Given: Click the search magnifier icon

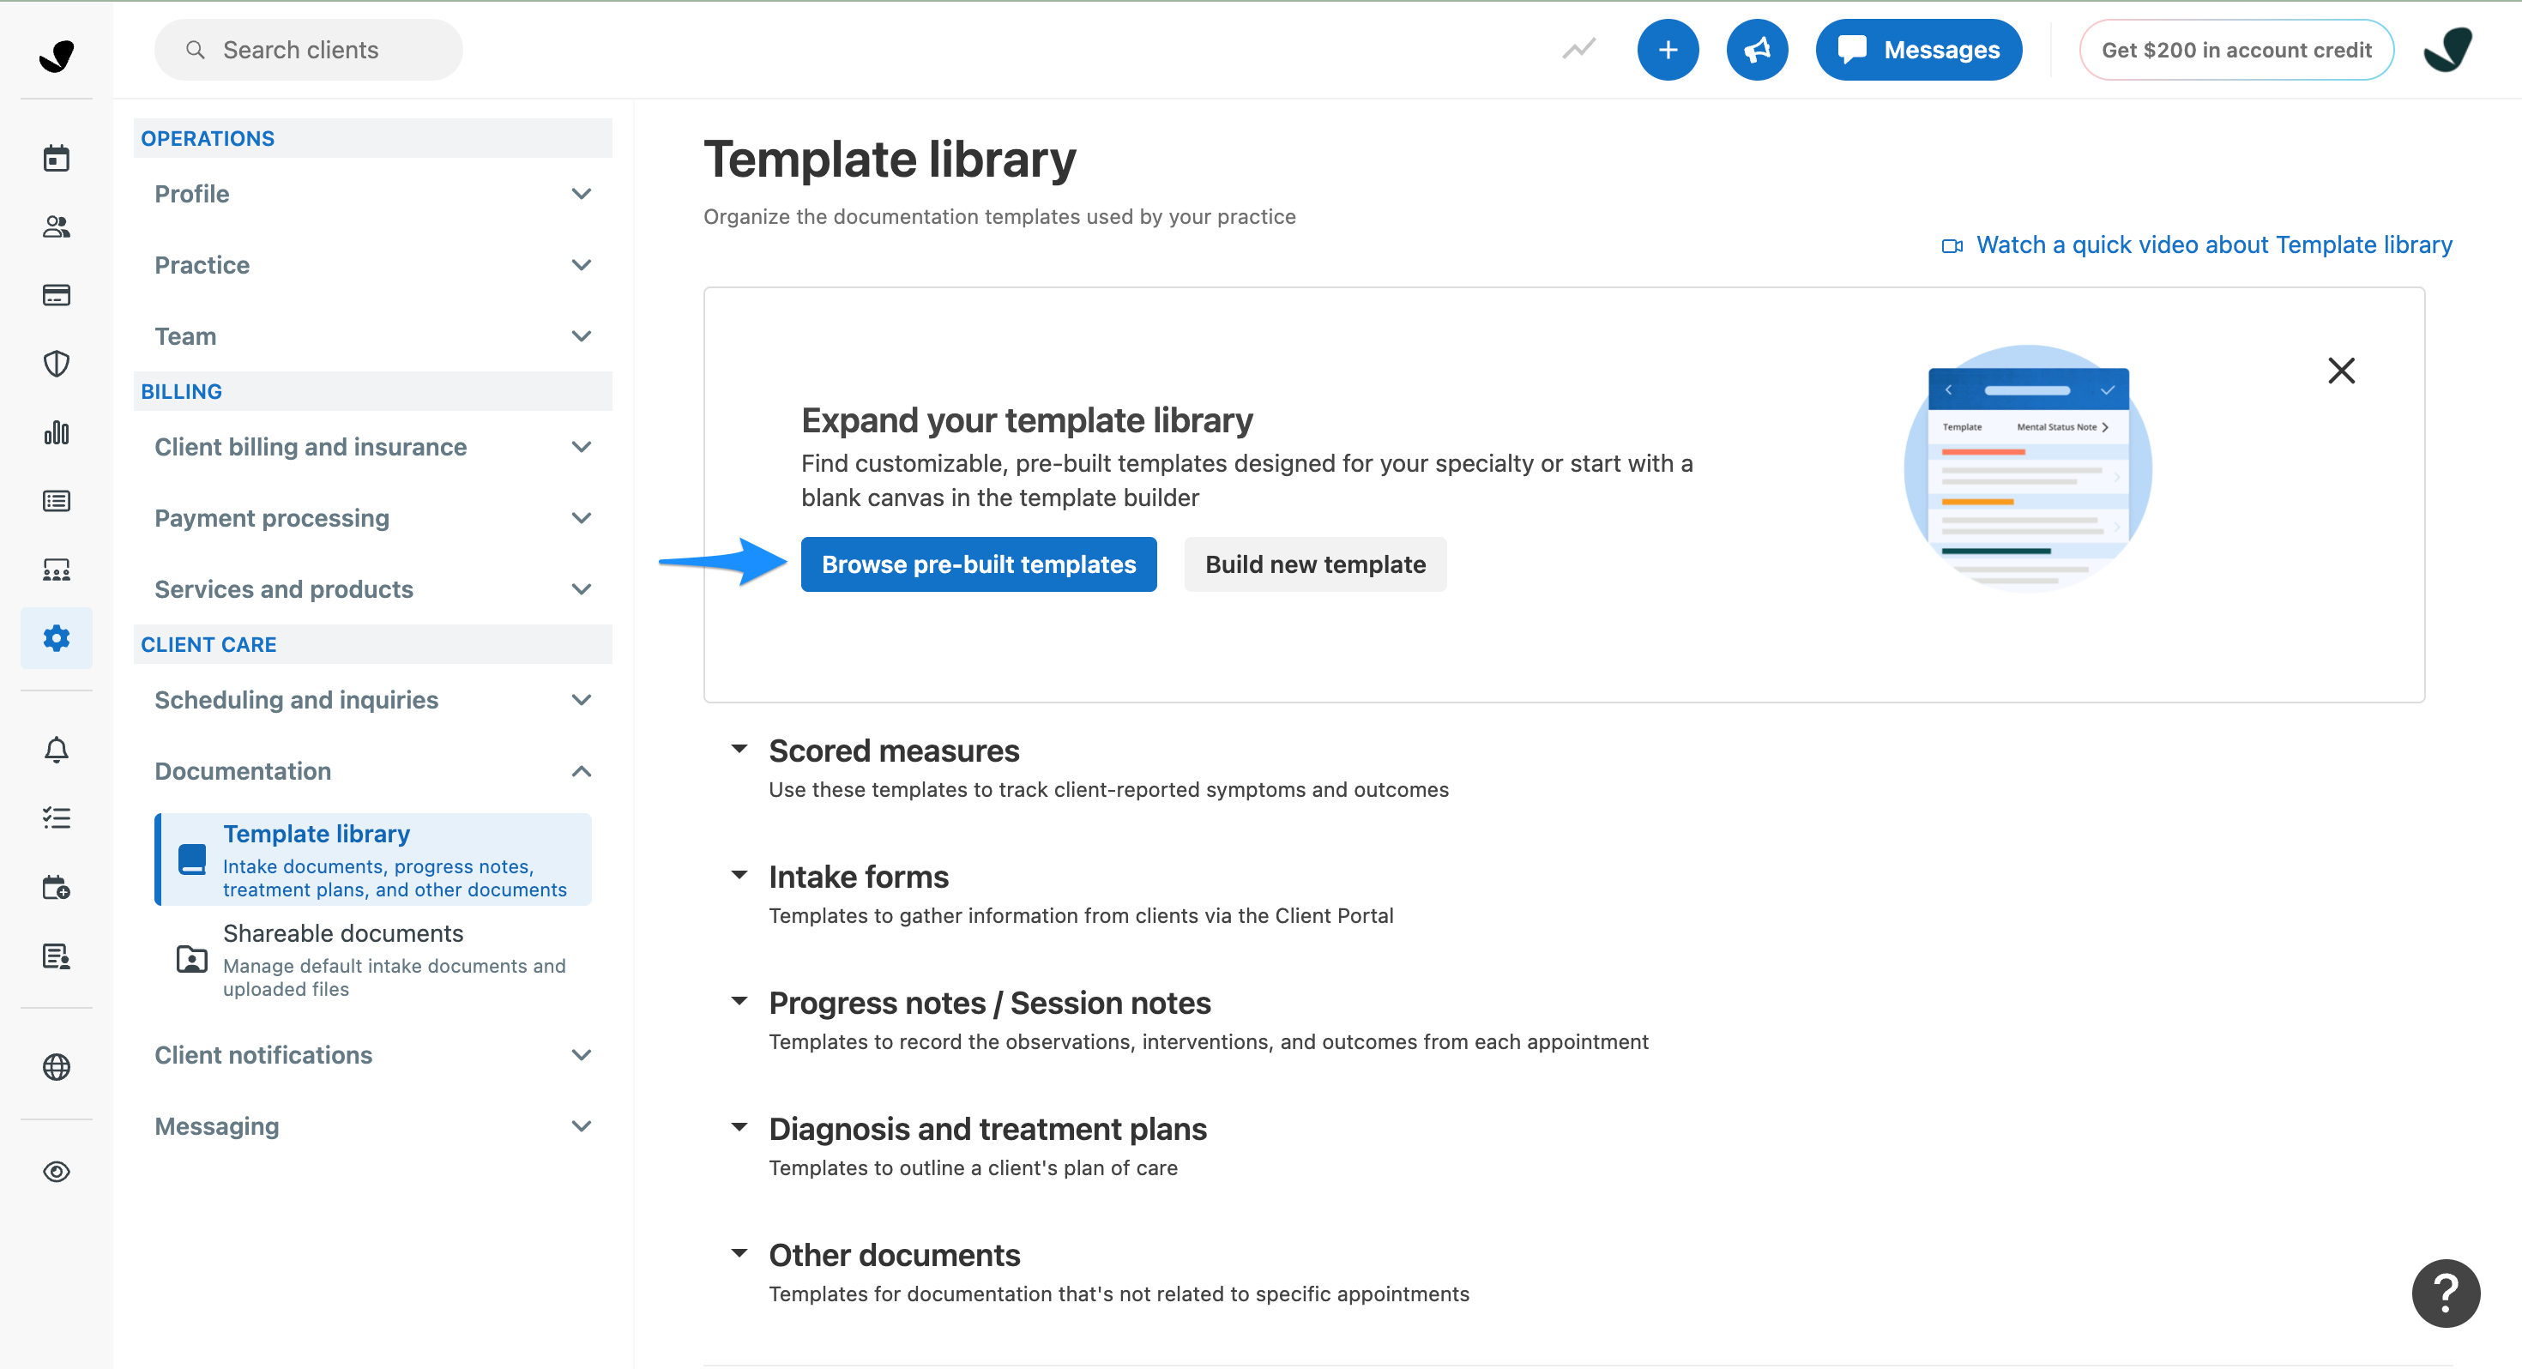Looking at the screenshot, I should (x=196, y=49).
